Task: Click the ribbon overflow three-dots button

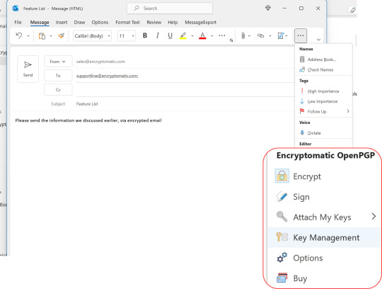Action: 301,36
